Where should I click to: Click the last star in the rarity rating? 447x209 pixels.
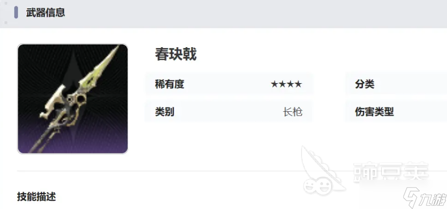pyautogui.click(x=298, y=84)
